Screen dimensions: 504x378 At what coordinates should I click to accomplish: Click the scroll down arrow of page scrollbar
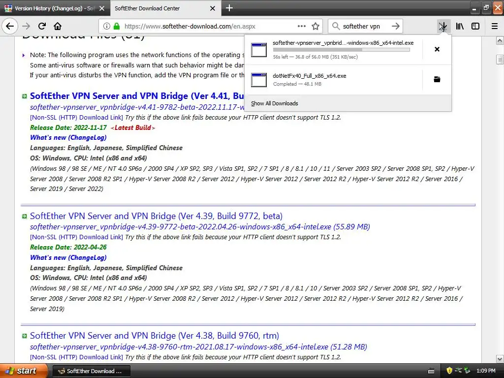click(x=500, y=359)
